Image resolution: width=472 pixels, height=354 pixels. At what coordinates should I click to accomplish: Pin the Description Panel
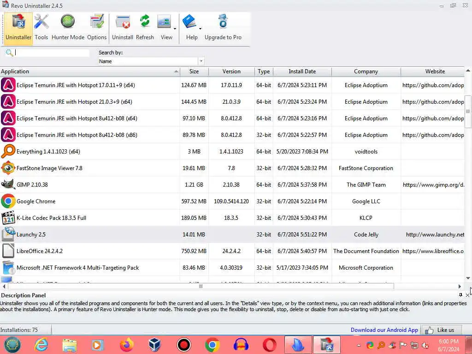point(460,295)
